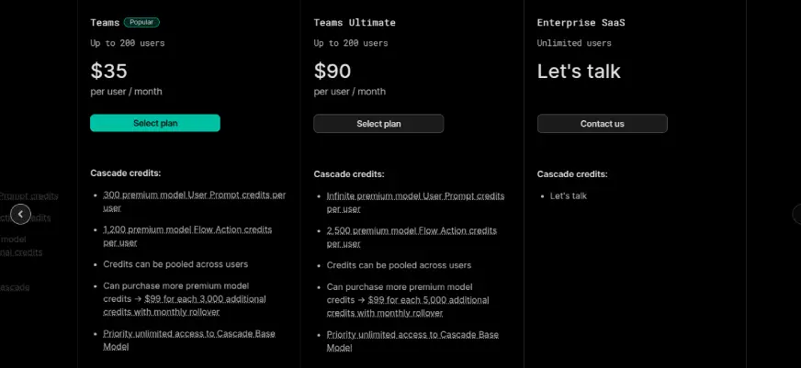Click the large Let's talk heading
The height and width of the screenshot is (368, 801).
pyautogui.click(x=579, y=71)
